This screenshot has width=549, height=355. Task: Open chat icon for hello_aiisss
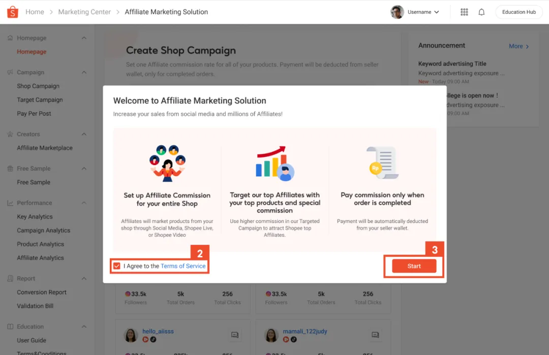tap(234, 335)
